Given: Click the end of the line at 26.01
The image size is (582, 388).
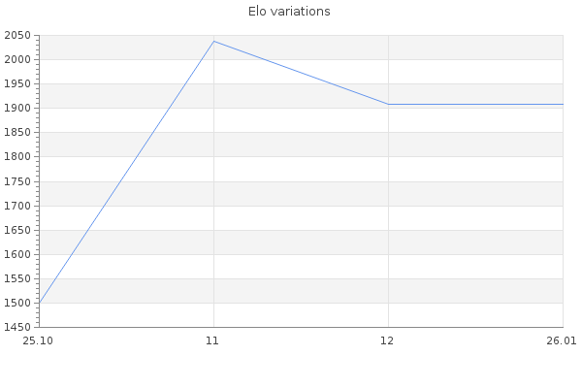Looking at the screenshot, I should pos(563,104).
